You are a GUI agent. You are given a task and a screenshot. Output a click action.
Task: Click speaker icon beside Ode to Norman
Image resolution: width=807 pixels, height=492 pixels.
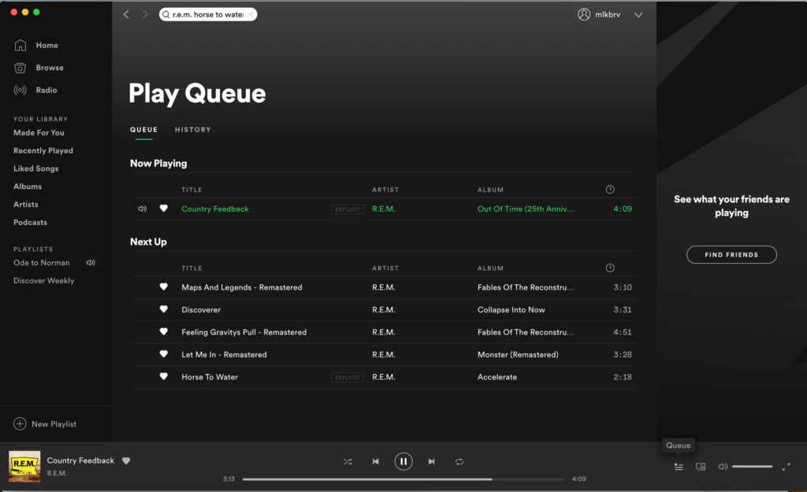pyautogui.click(x=91, y=263)
